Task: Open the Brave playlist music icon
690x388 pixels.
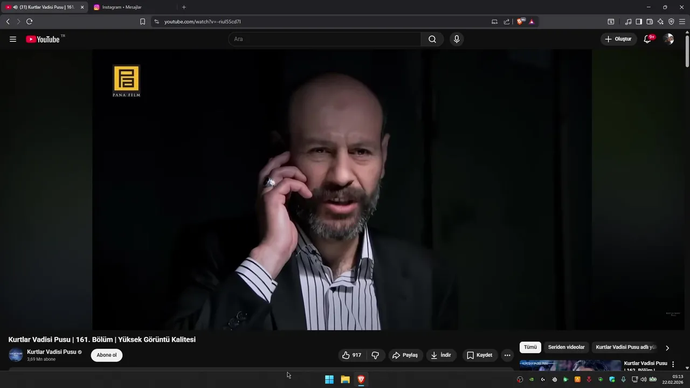Action: (628, 22)
